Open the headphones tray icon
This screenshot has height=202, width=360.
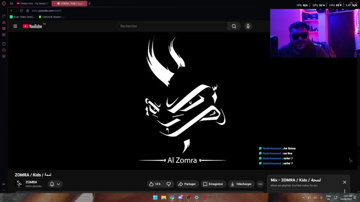click(x=309, y=198)
